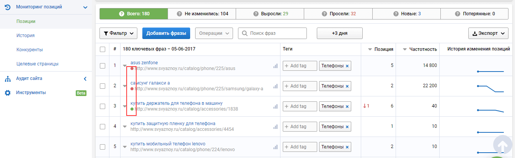The height and width of the screenshot is (158, 515).
Task: Click the Инструменты gear icon
Action: click(7, 93)
